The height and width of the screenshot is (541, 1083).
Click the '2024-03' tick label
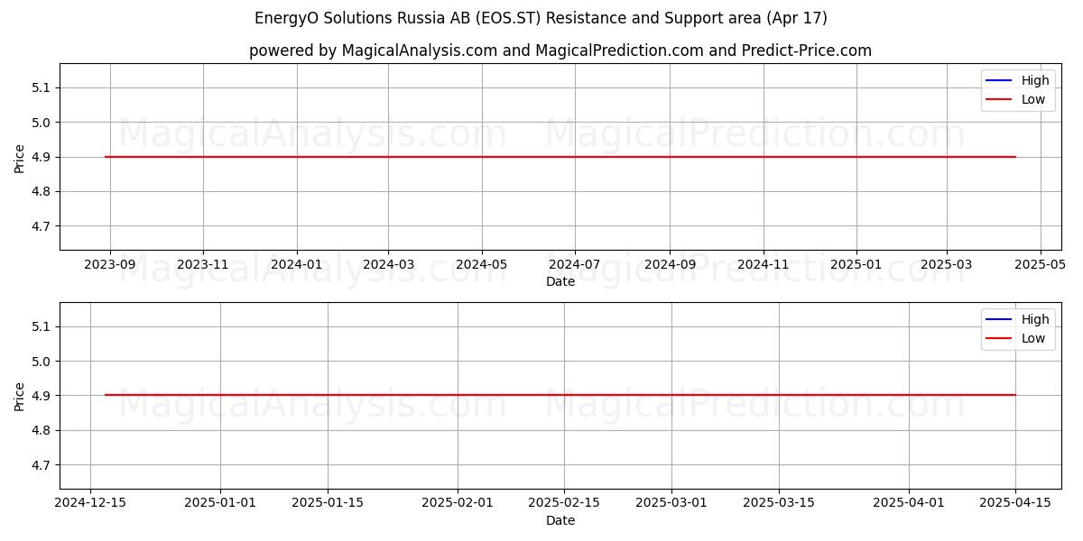(388, 264)
